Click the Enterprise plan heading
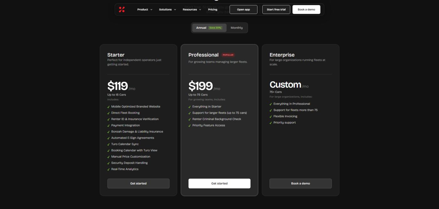 coord(282,55)
